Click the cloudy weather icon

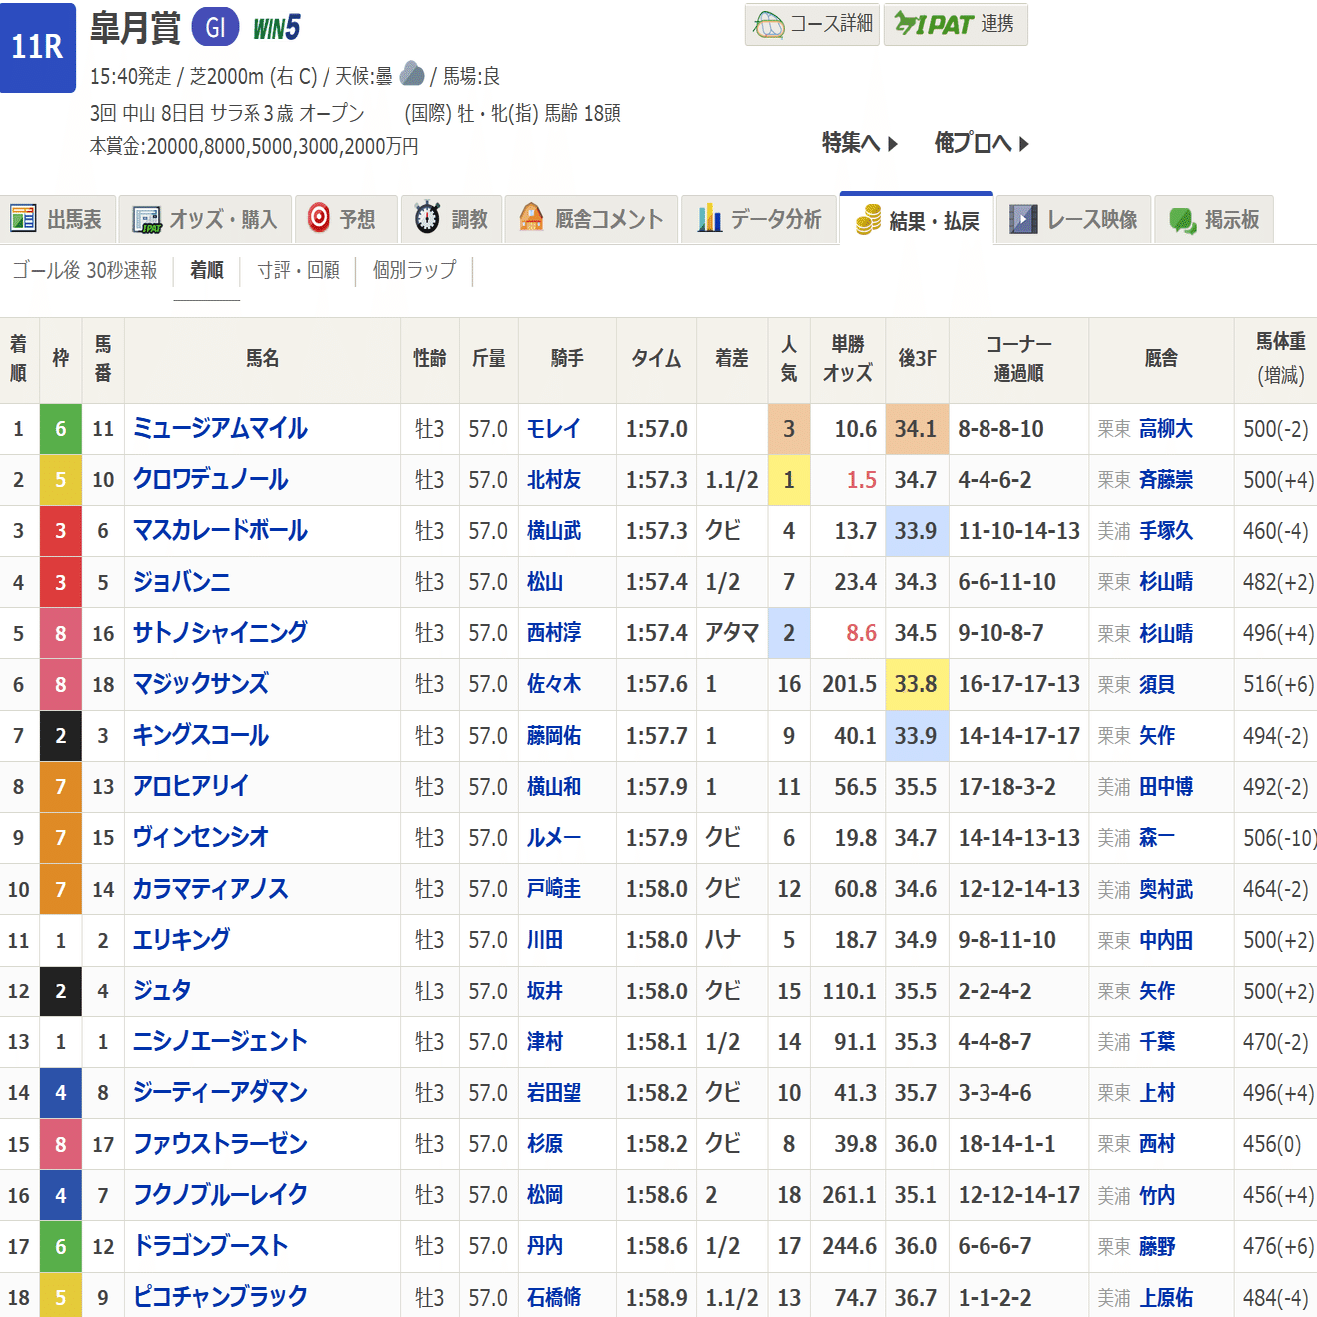coord(411,74)
